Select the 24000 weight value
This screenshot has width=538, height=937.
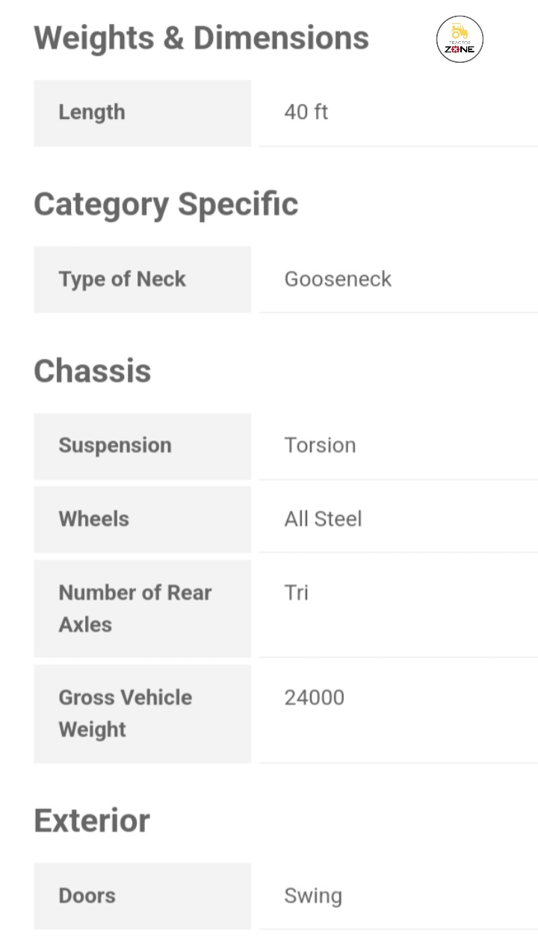tap(315, 698)
